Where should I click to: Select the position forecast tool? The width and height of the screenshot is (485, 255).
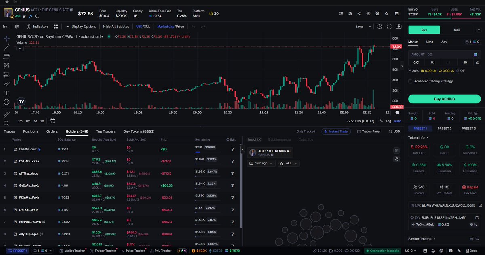tap(7, 75)
